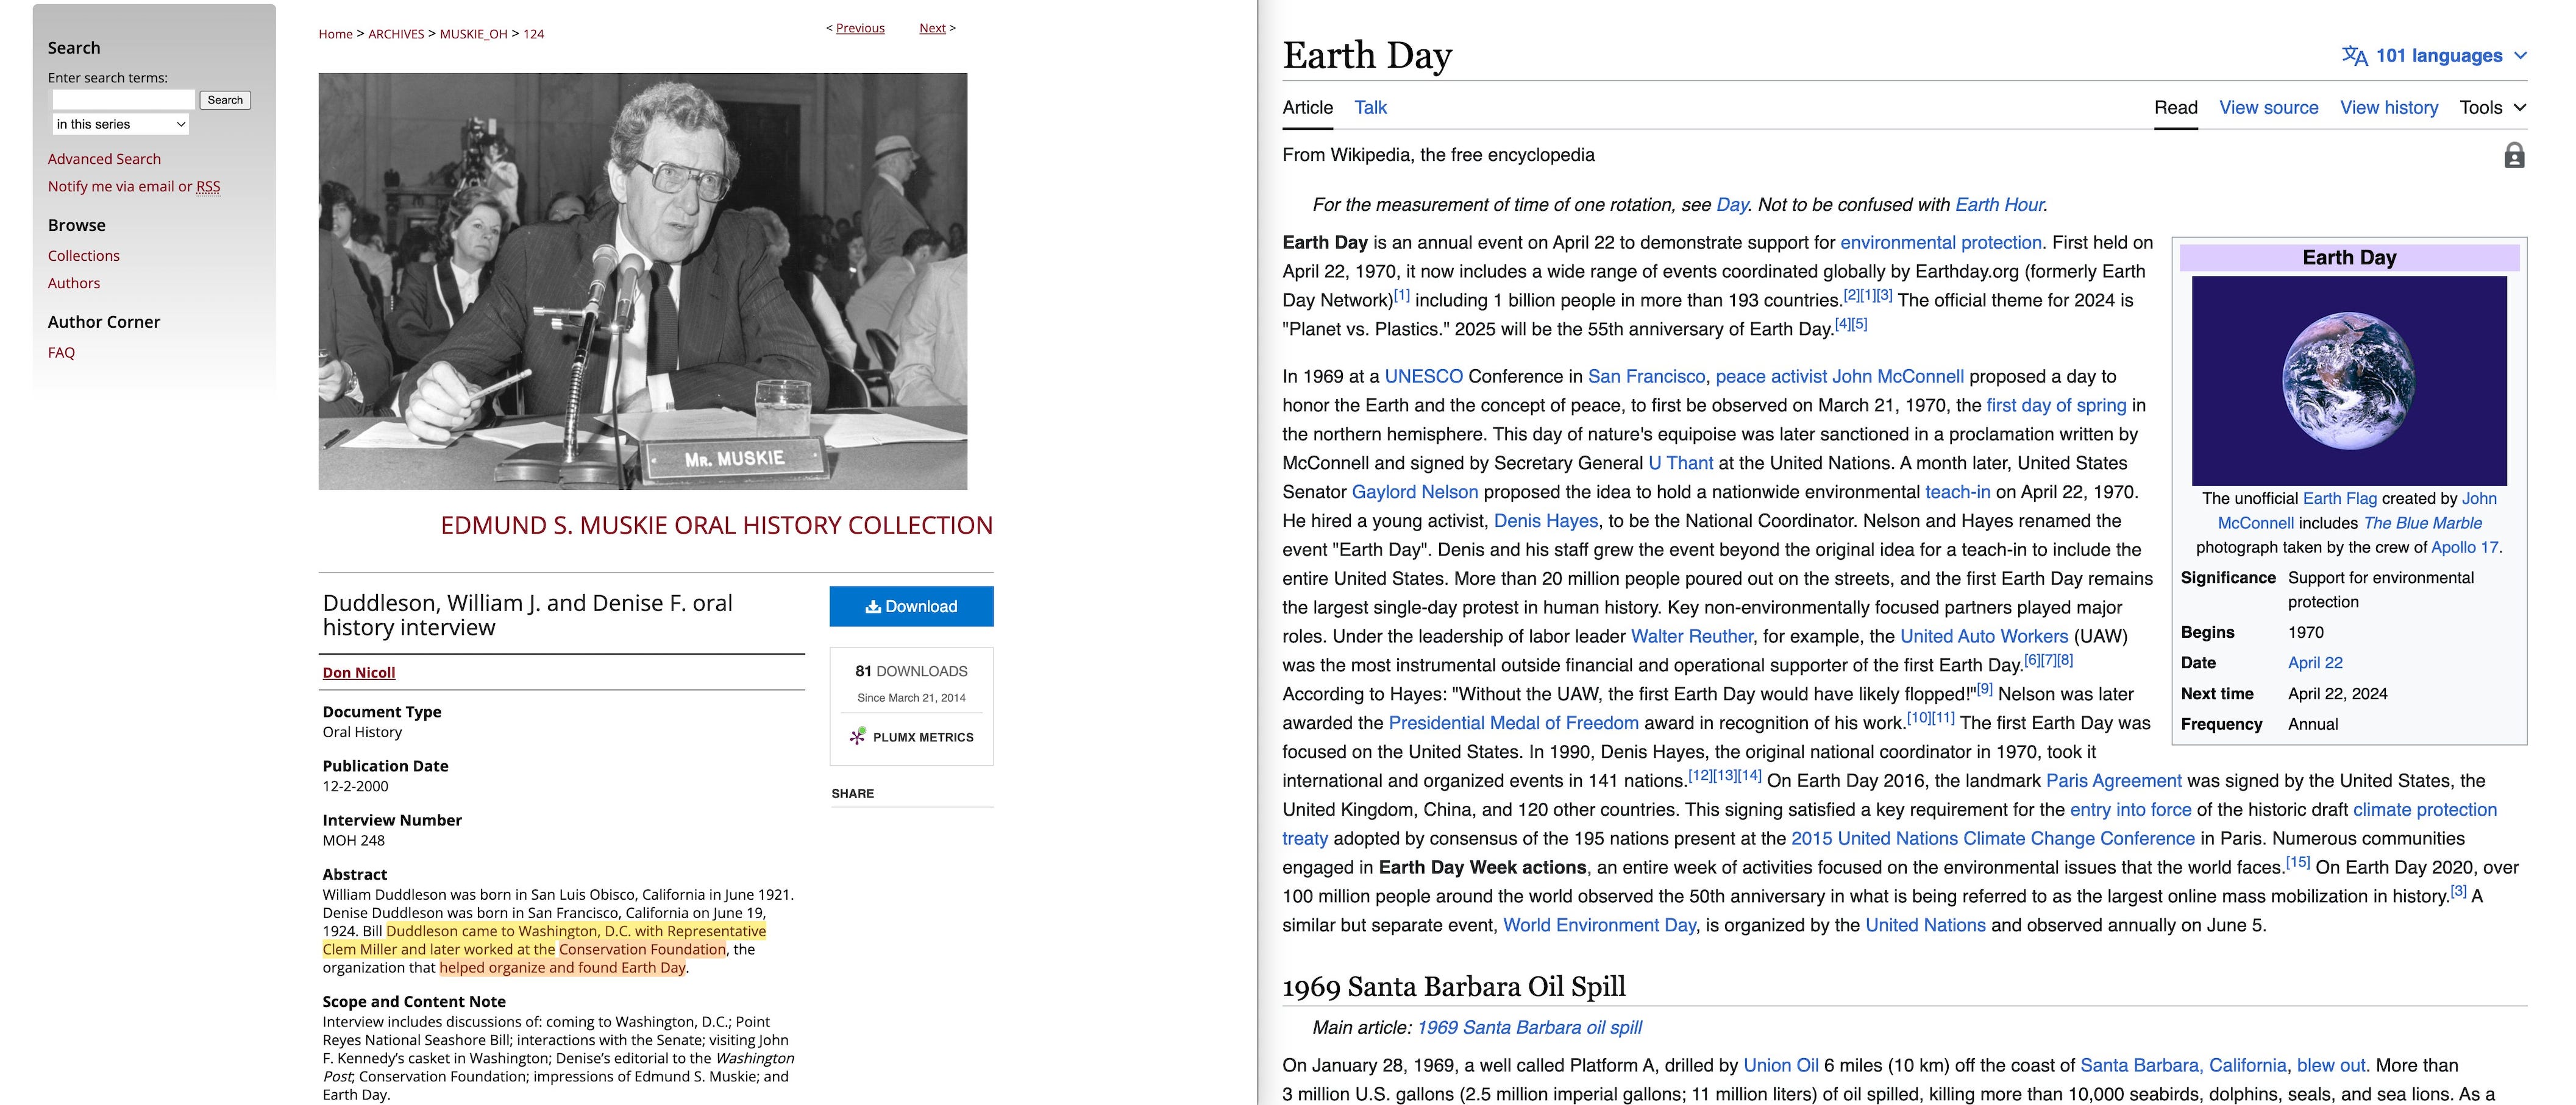Focus the search terms input field
Image resolution: width=2576 pixels, height=1105 pixels.
123,100
